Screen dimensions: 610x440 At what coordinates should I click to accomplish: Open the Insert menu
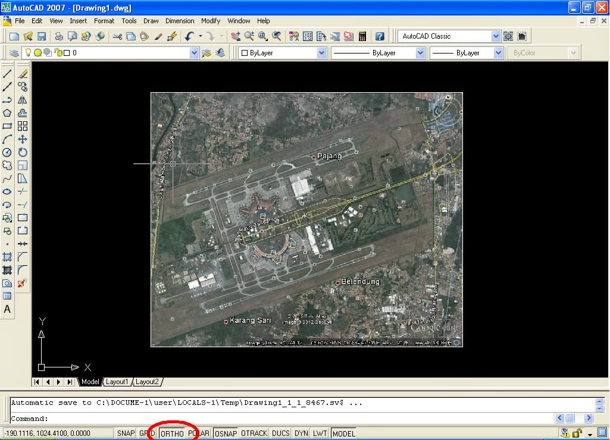[x=78, y=21]
